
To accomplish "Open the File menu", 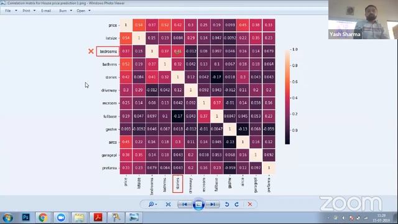I will (x=8, y=11).
